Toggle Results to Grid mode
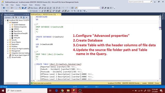The height and width of the screenshot is (93, 165). point(65,11)
